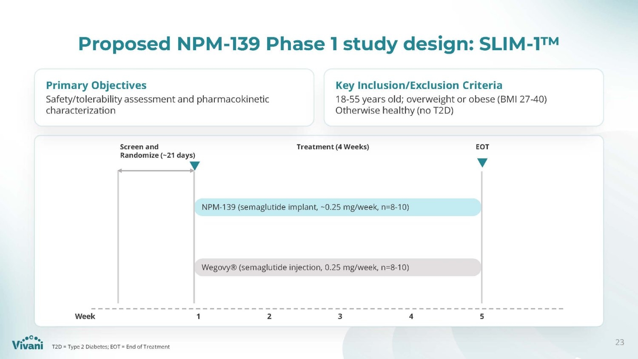
Task: Click the screening period double-headed arrow
Action: click(156, 171)
